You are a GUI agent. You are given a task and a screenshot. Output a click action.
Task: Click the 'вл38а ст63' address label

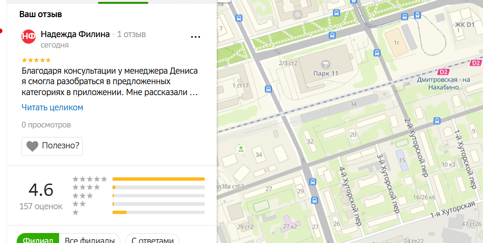pos(231,186)
